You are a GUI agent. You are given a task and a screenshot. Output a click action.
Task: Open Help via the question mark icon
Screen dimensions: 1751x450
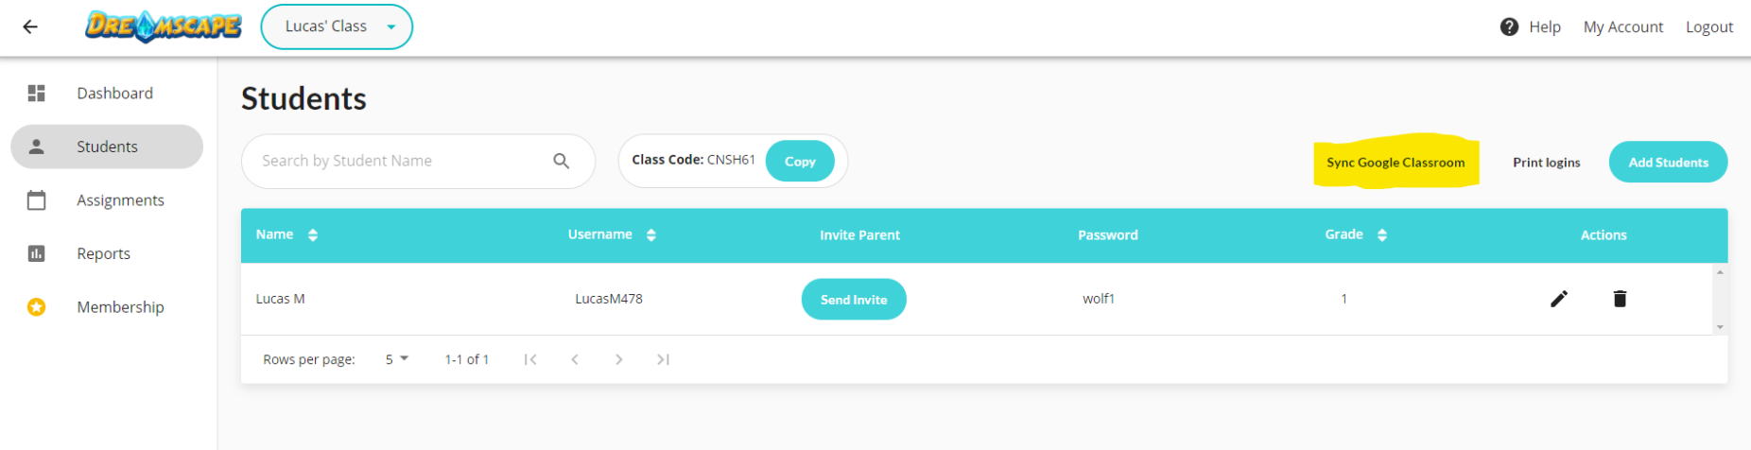coord(1509,26)
